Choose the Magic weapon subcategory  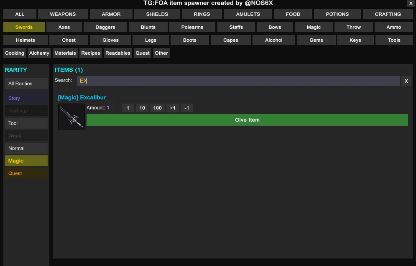click(x=314, y=27)
